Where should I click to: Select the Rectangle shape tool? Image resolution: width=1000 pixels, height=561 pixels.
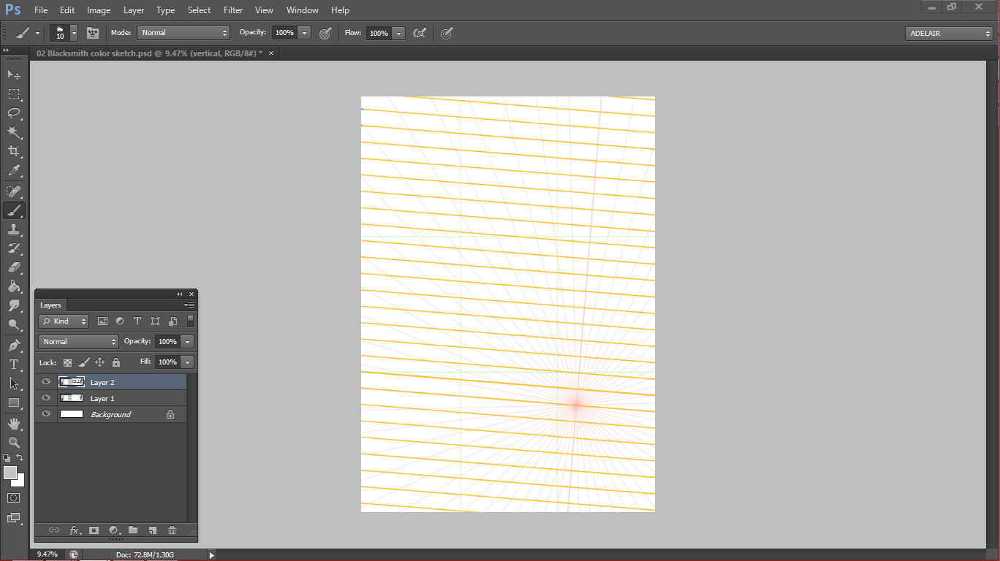[14, 402]
